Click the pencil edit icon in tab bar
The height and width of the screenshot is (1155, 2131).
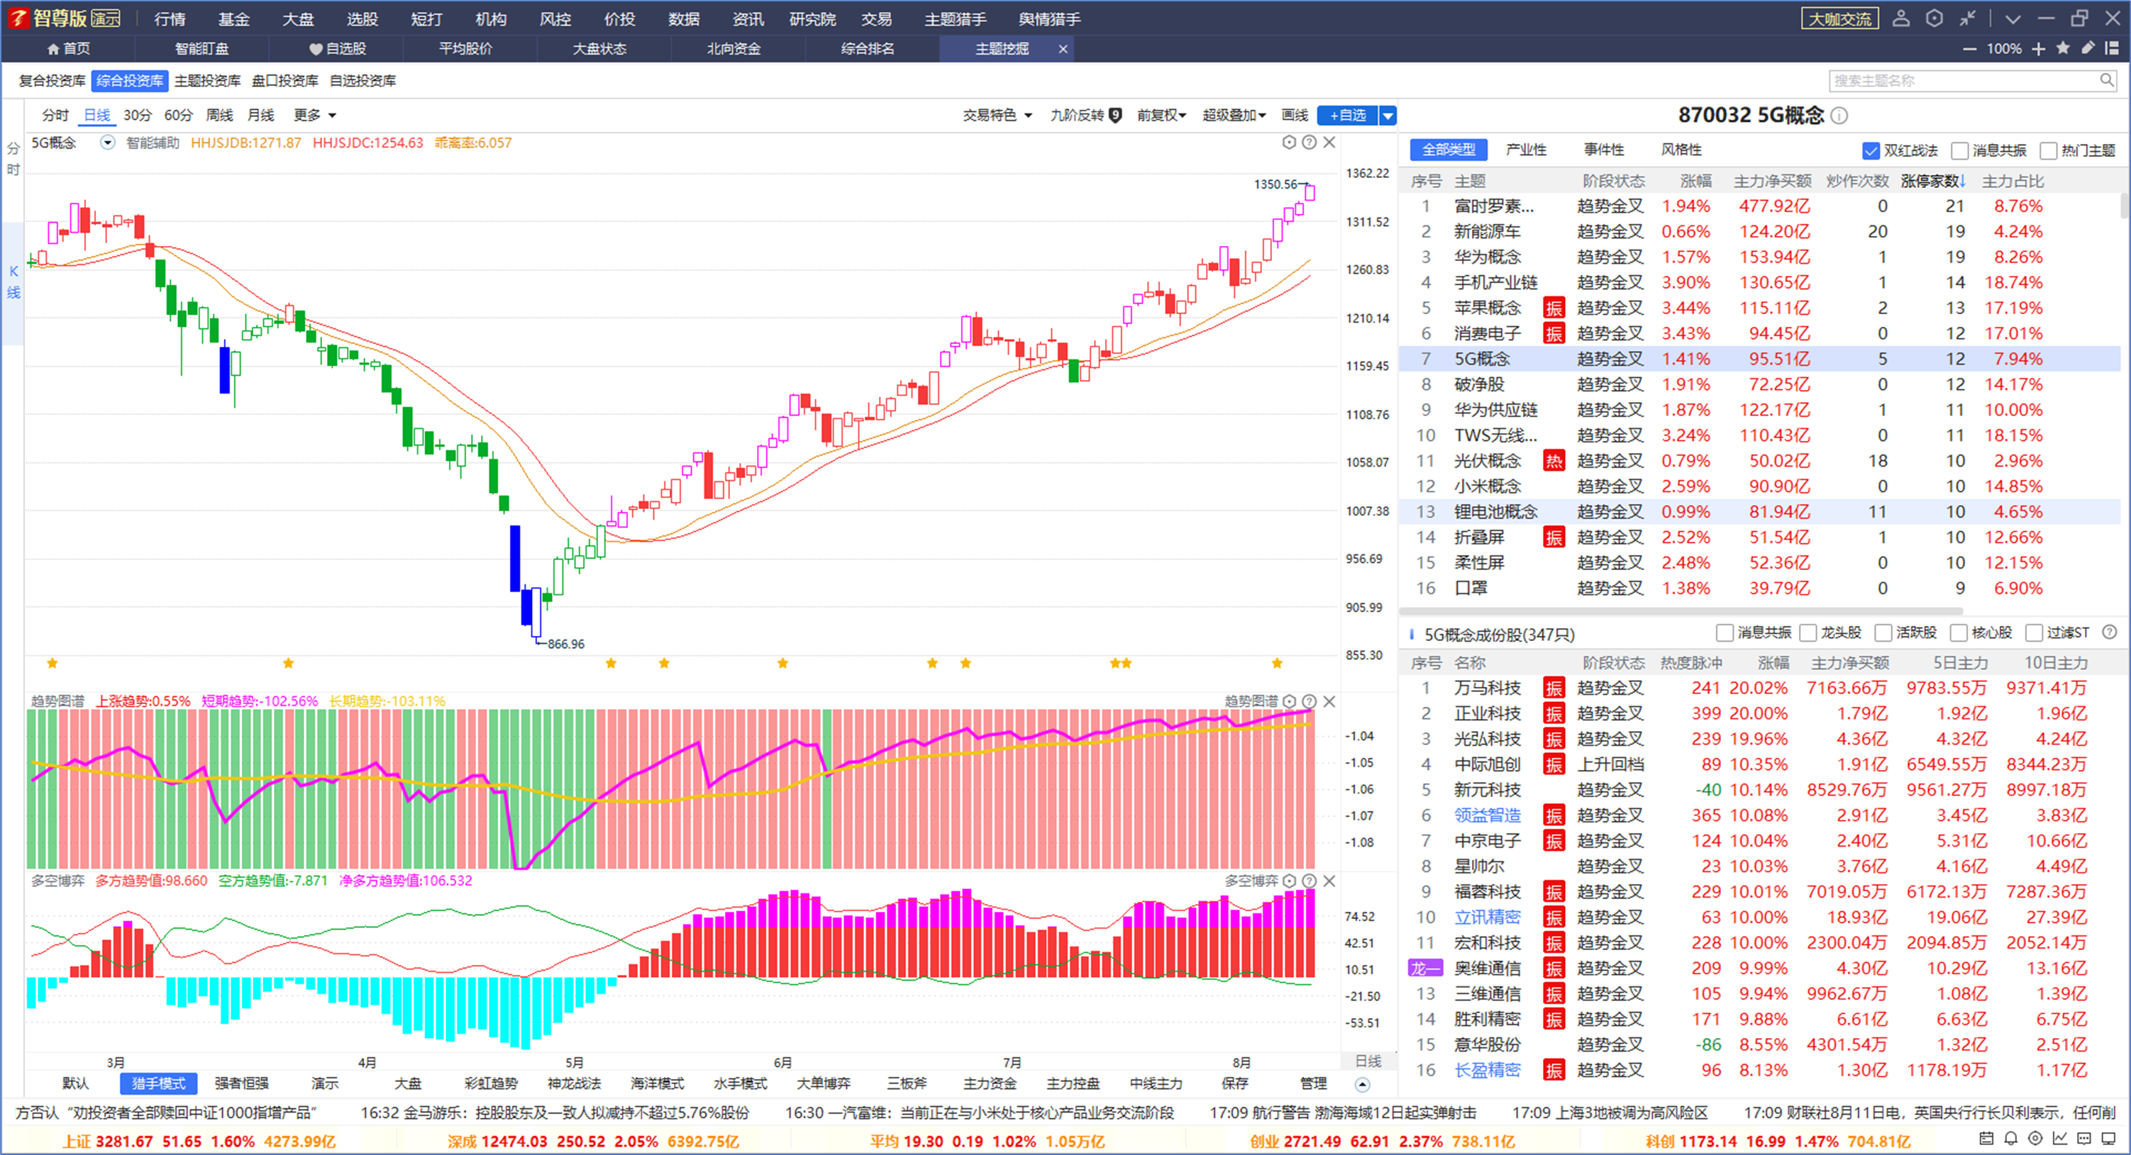point(2088,48)
